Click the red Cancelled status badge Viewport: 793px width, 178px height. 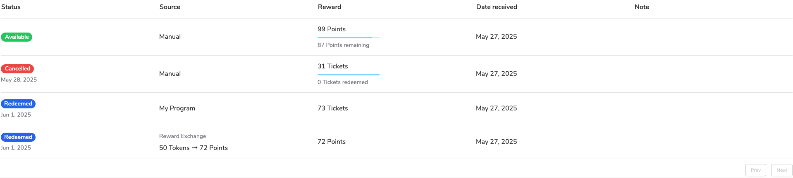click(x=17, y=69)
